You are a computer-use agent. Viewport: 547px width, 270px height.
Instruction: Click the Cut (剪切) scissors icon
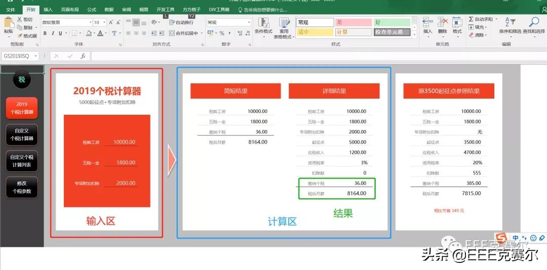click(20, 20)
